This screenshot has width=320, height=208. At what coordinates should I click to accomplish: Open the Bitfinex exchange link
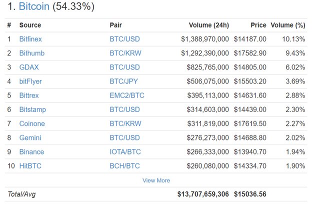30,39
